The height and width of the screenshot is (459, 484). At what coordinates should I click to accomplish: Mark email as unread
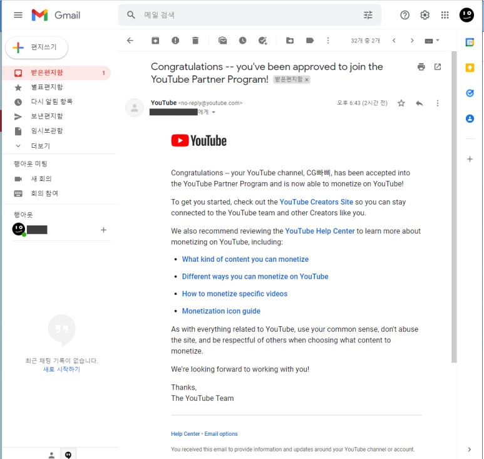[222, 41]
